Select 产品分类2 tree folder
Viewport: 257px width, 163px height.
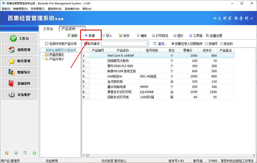(56, 59)
